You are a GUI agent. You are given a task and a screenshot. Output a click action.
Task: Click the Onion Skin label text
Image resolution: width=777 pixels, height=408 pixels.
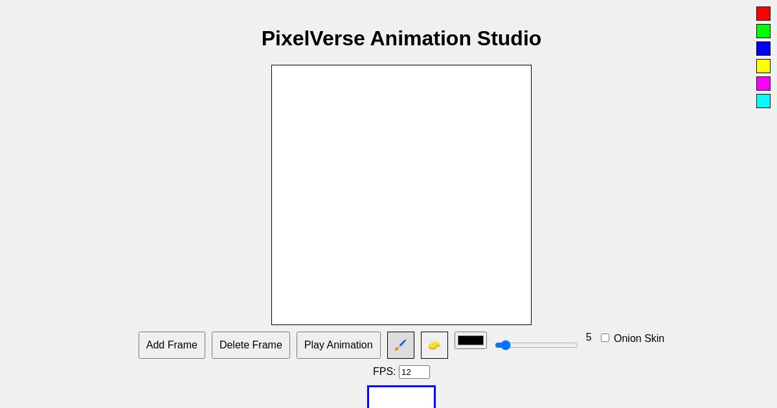pos(639,339)
